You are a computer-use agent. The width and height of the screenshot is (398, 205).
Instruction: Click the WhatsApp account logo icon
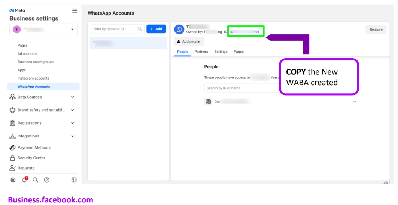pos(179,29)
